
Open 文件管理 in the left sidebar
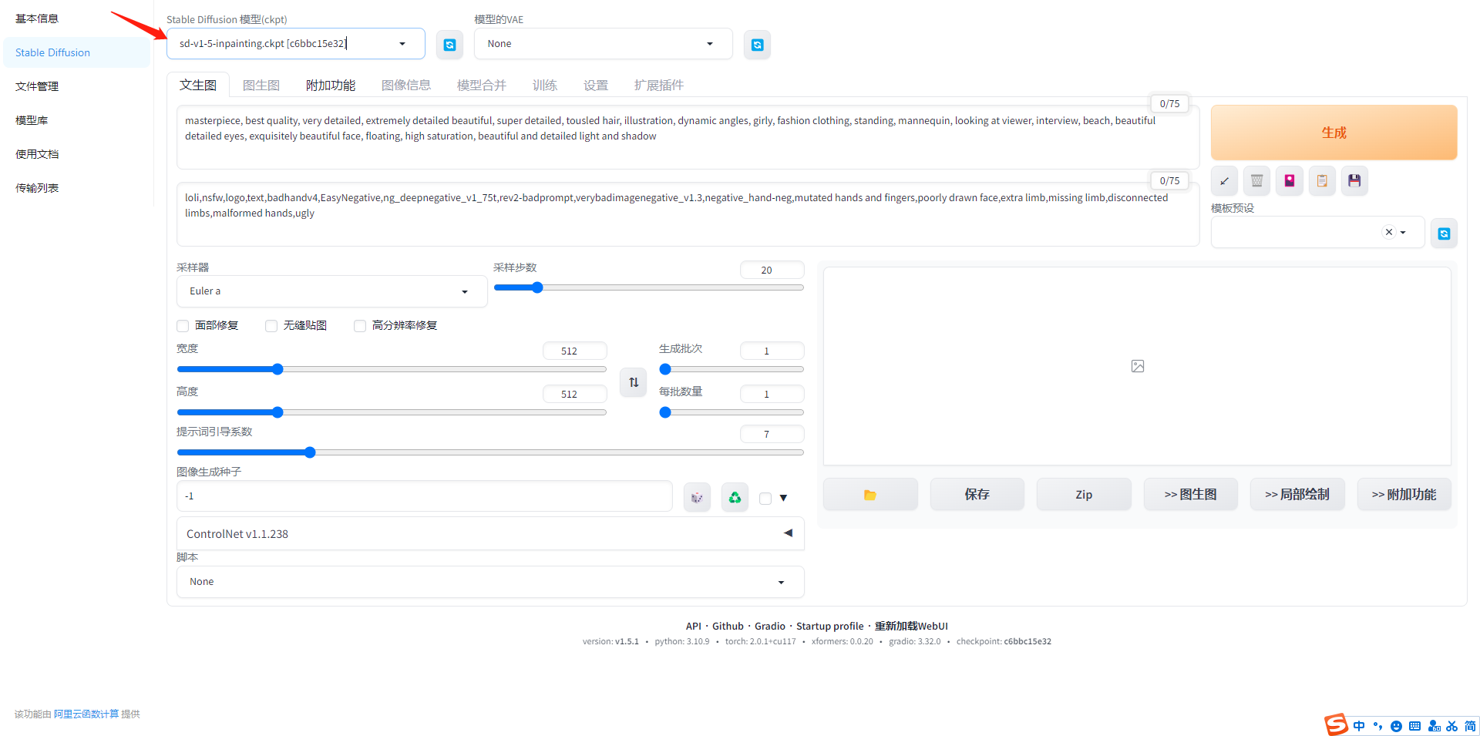pyautogui.click(x=77, y=86)
